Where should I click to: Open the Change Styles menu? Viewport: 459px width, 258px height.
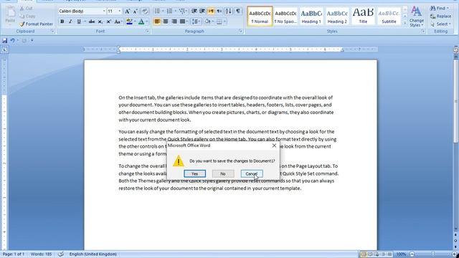(x=416, y=16)
